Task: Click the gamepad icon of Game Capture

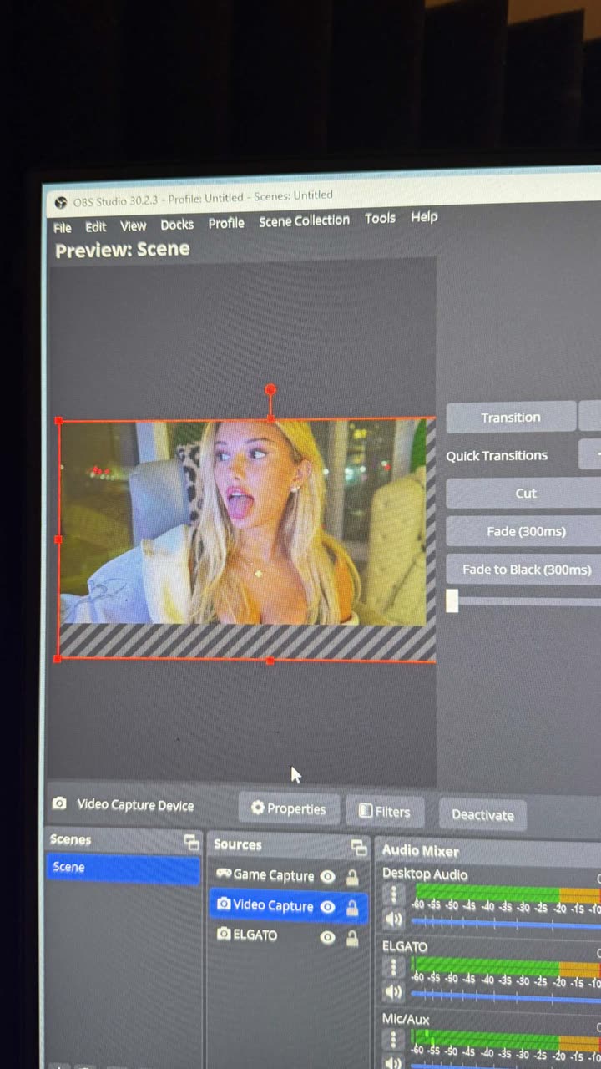Action: click(223, 874)
